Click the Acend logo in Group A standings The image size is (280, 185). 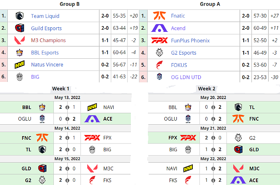pos(159,28)
